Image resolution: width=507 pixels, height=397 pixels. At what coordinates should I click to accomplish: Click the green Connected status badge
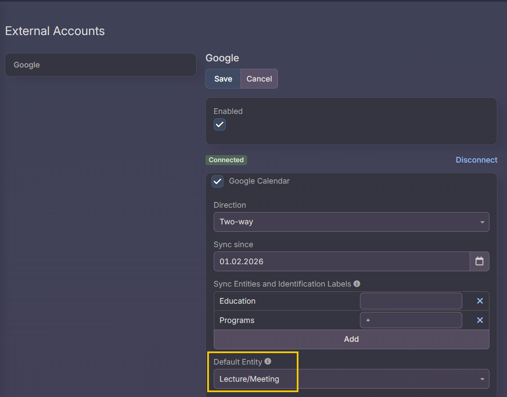click(x=226, y=160)
